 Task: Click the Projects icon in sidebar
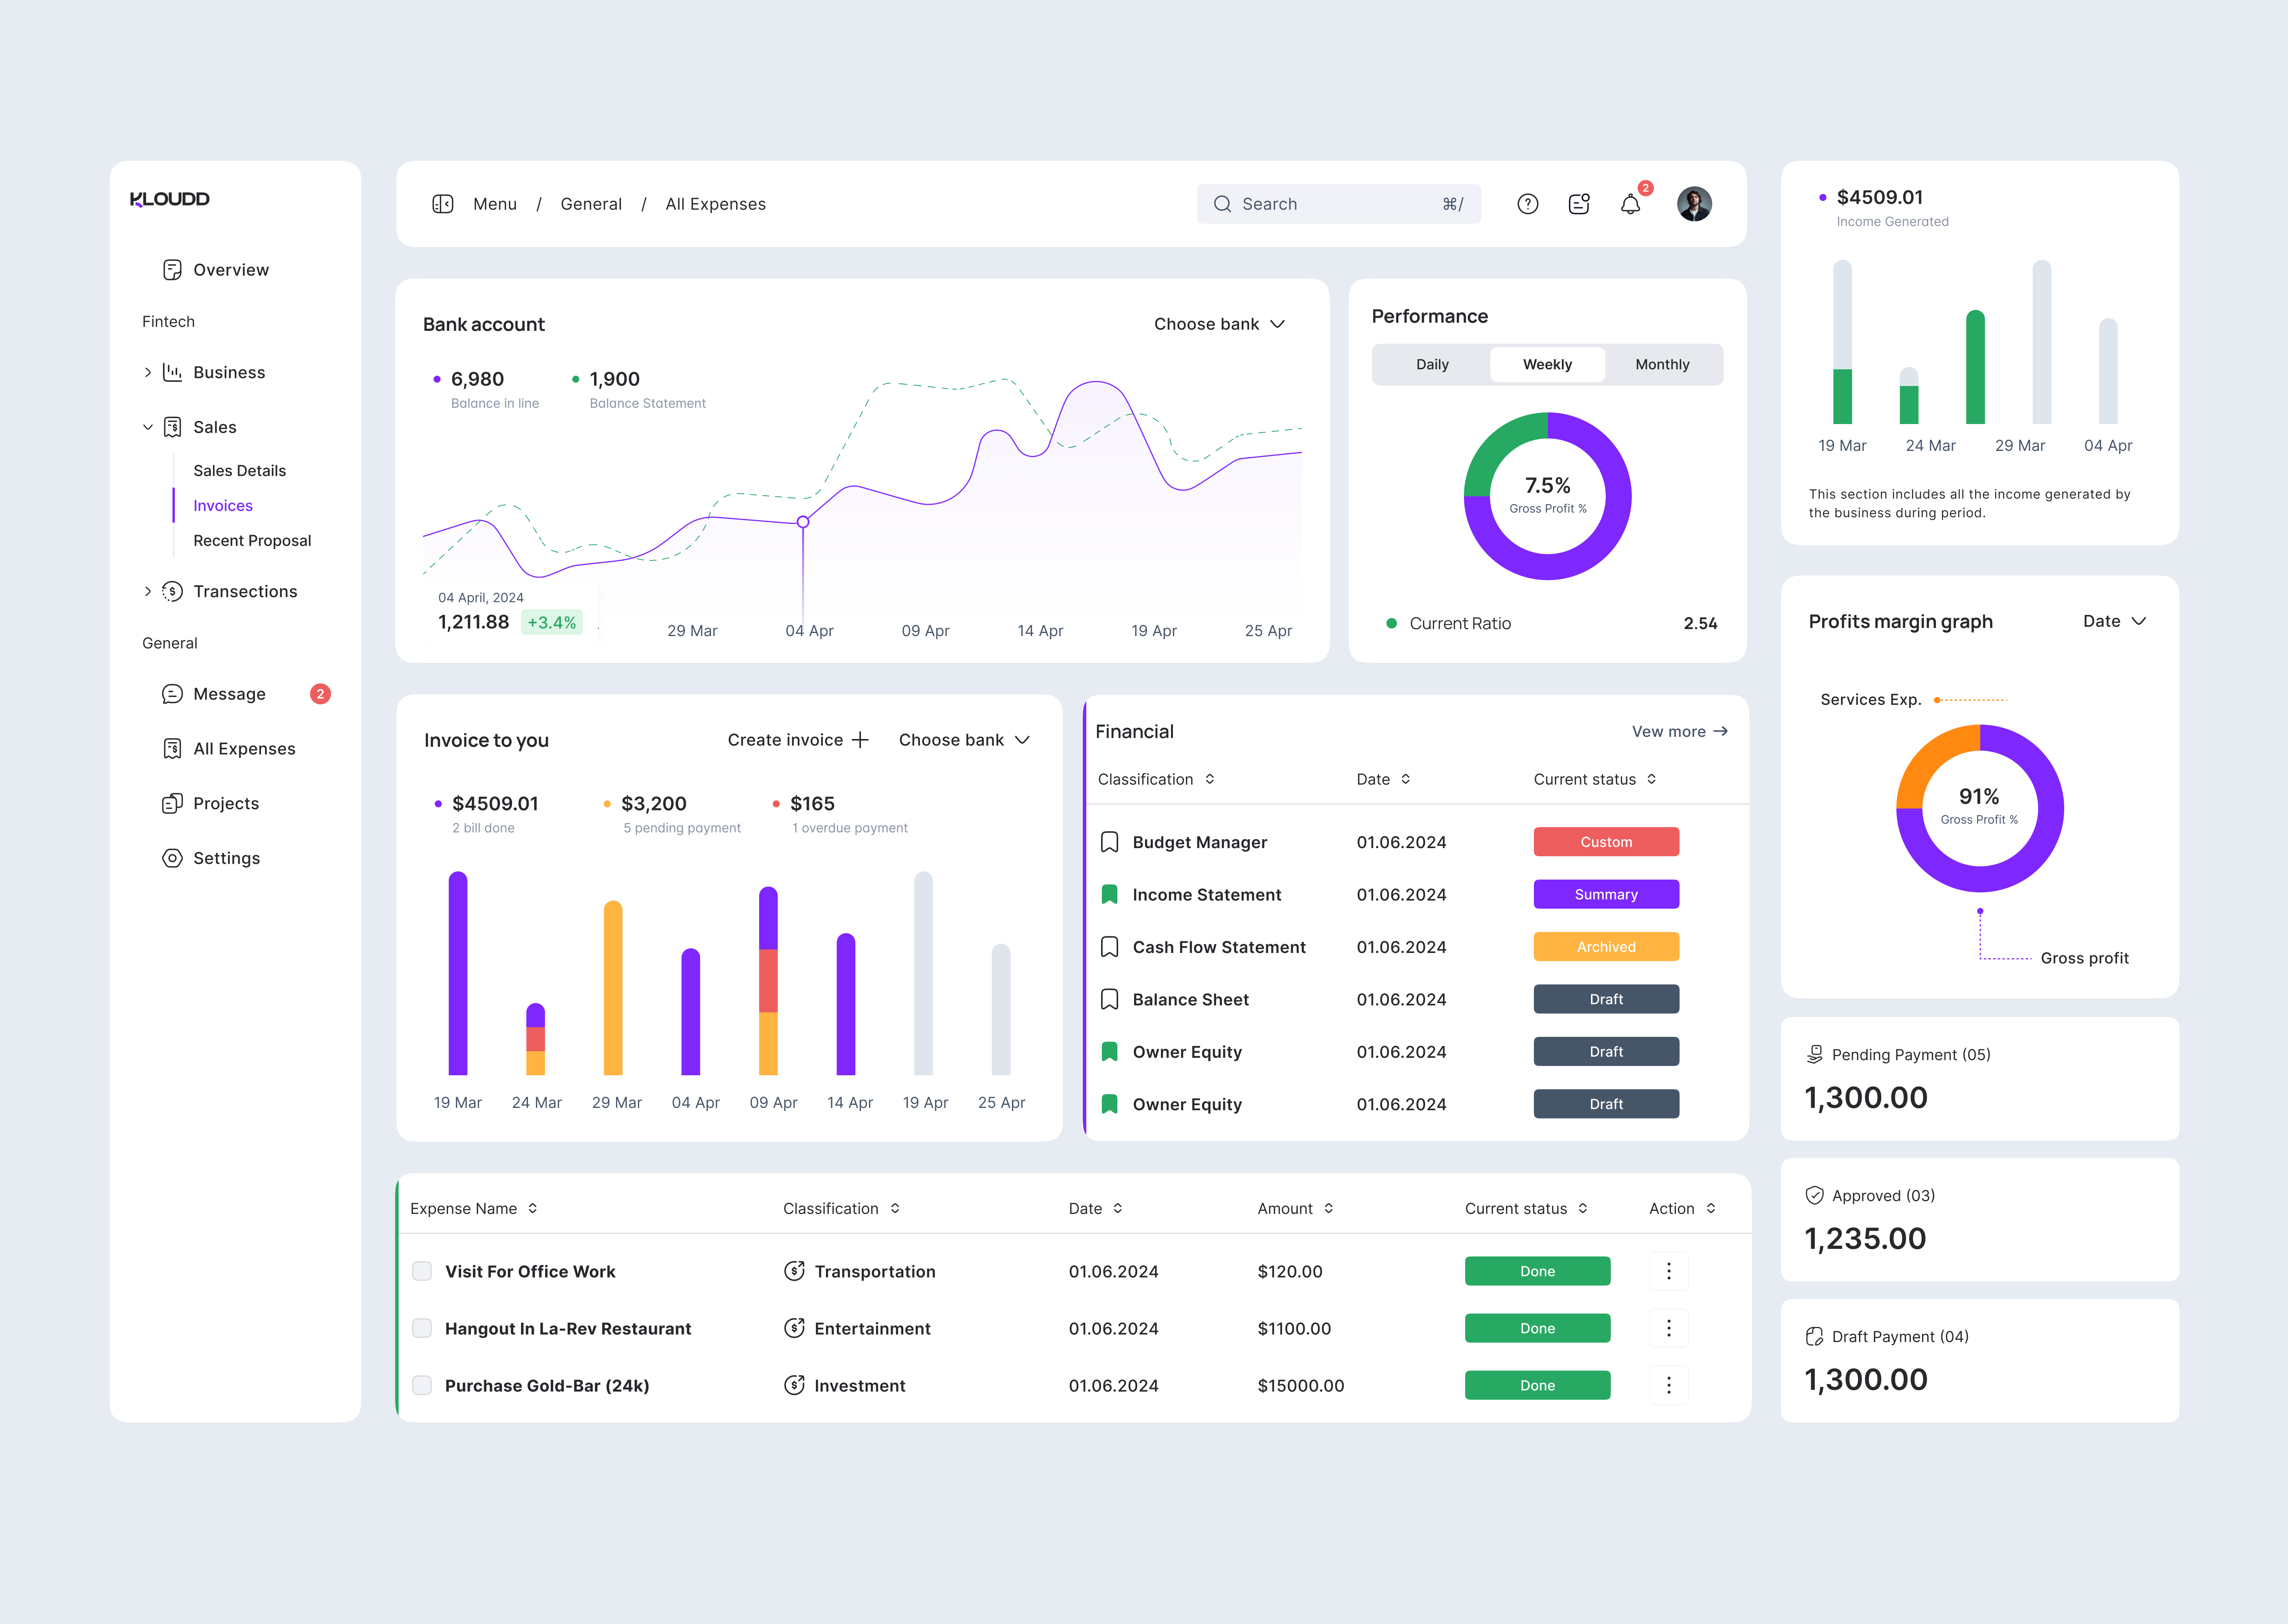[x=172, y=803]
